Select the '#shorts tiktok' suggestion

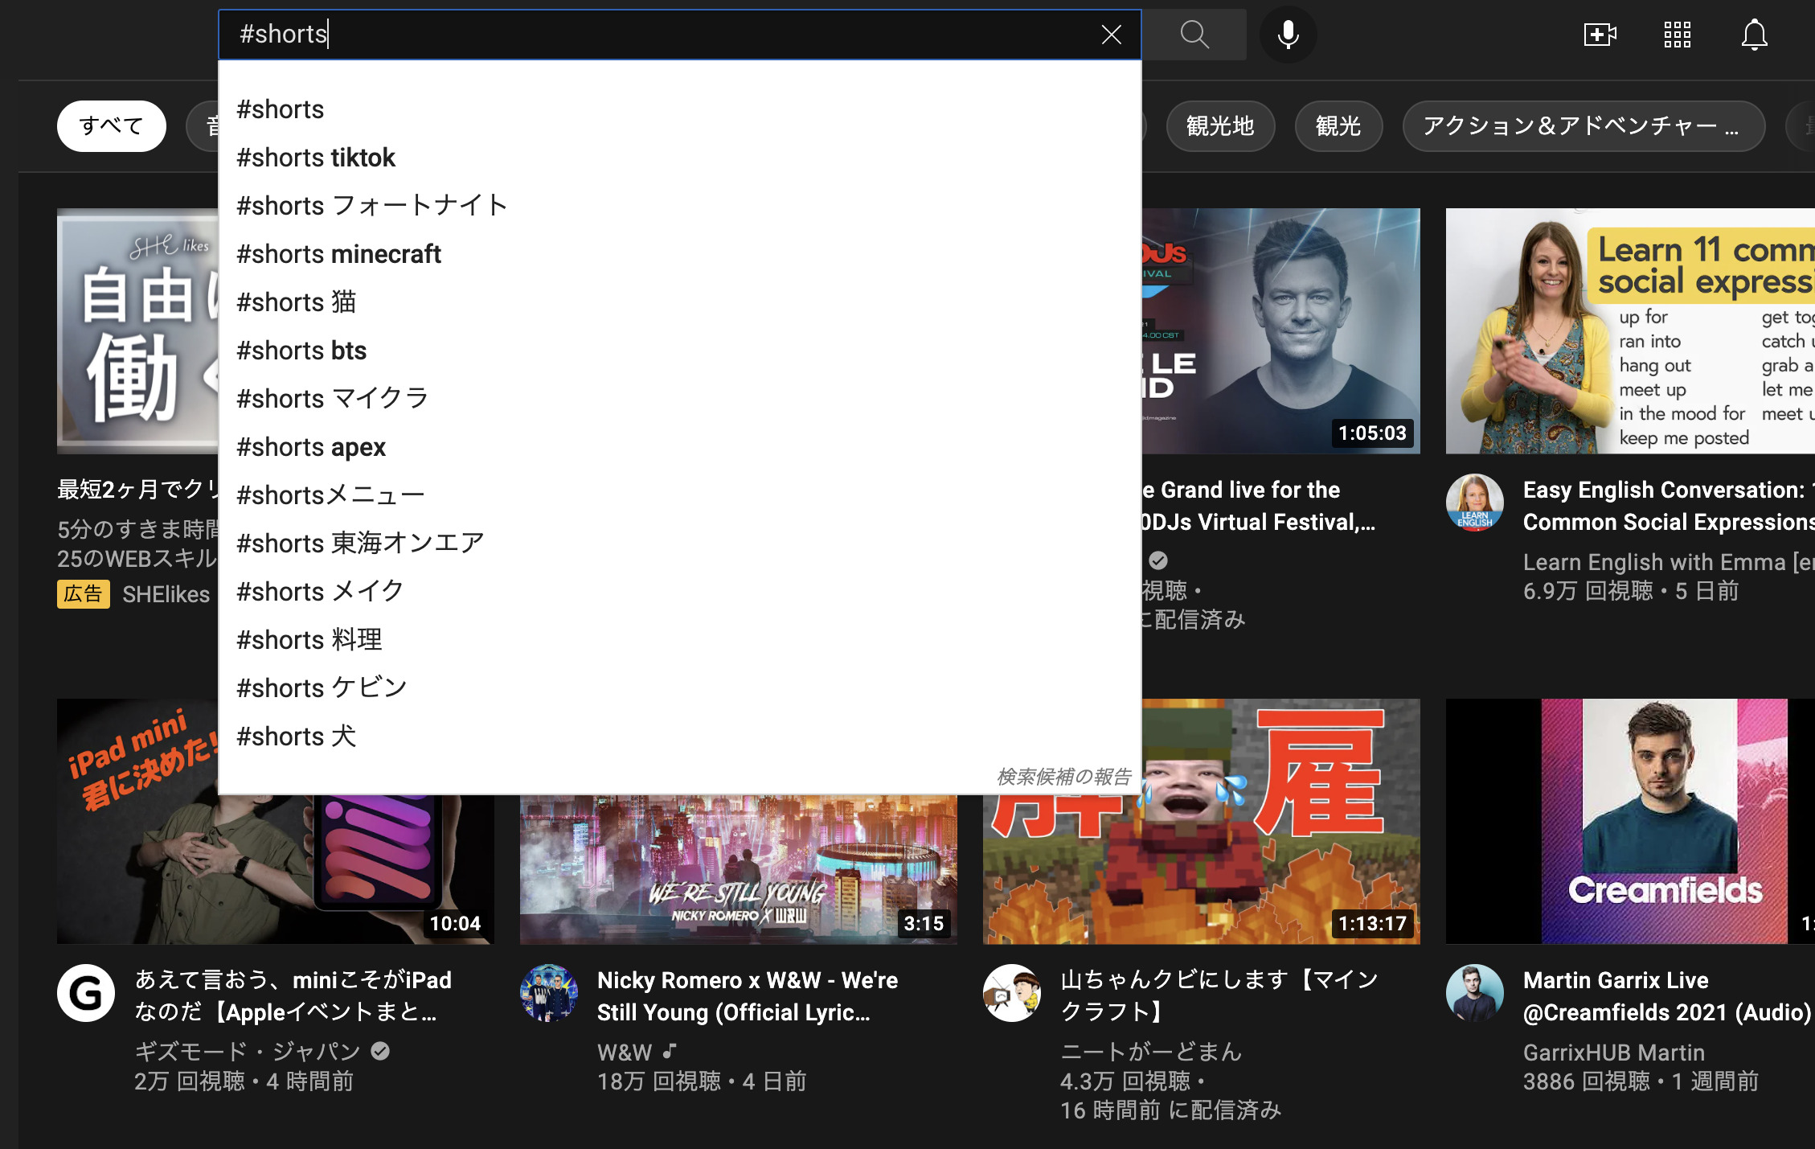coord(680,158)
